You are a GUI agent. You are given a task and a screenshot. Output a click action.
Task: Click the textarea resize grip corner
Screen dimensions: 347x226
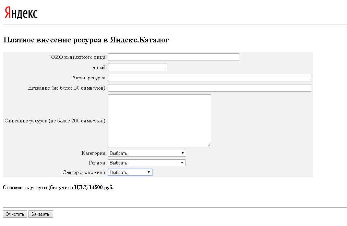tap(209, 145)
